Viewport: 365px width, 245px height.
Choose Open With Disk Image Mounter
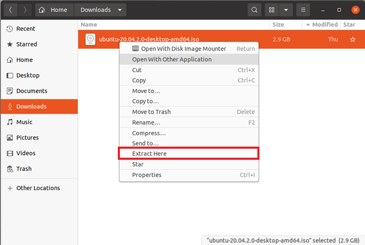189,49
